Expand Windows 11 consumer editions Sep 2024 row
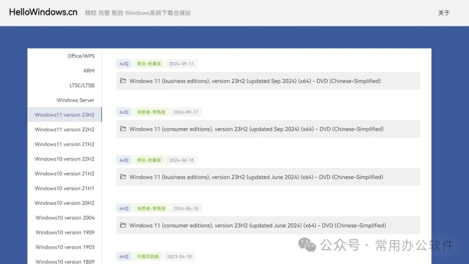The image size is (469, 264). (268, 129)
